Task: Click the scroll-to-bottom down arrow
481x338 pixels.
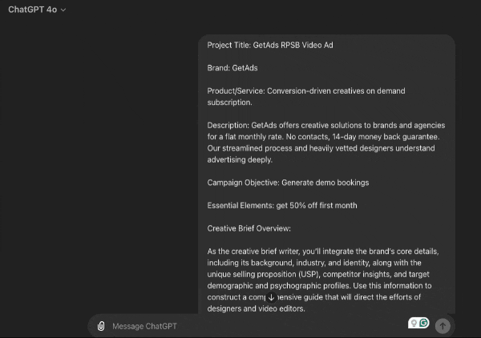Action: tap(271, 297)
